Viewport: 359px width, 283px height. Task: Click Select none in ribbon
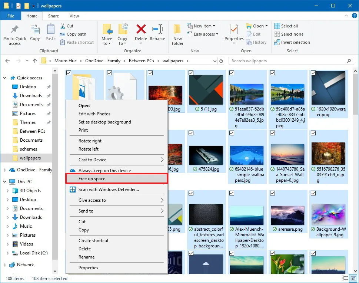[289, 34]
